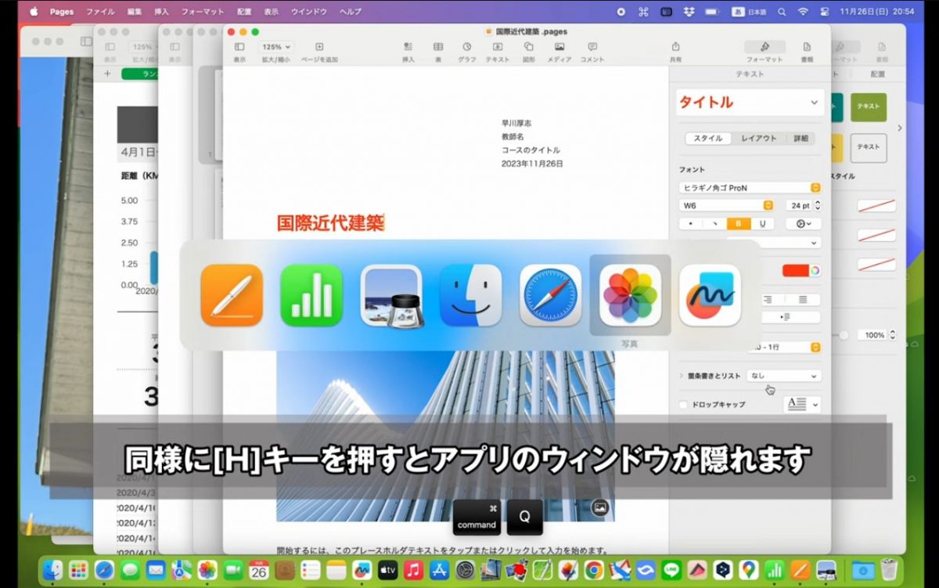939x588 pixels.
Task: Click the outlined テキスト style in back window
Action: tap(869, 147)
